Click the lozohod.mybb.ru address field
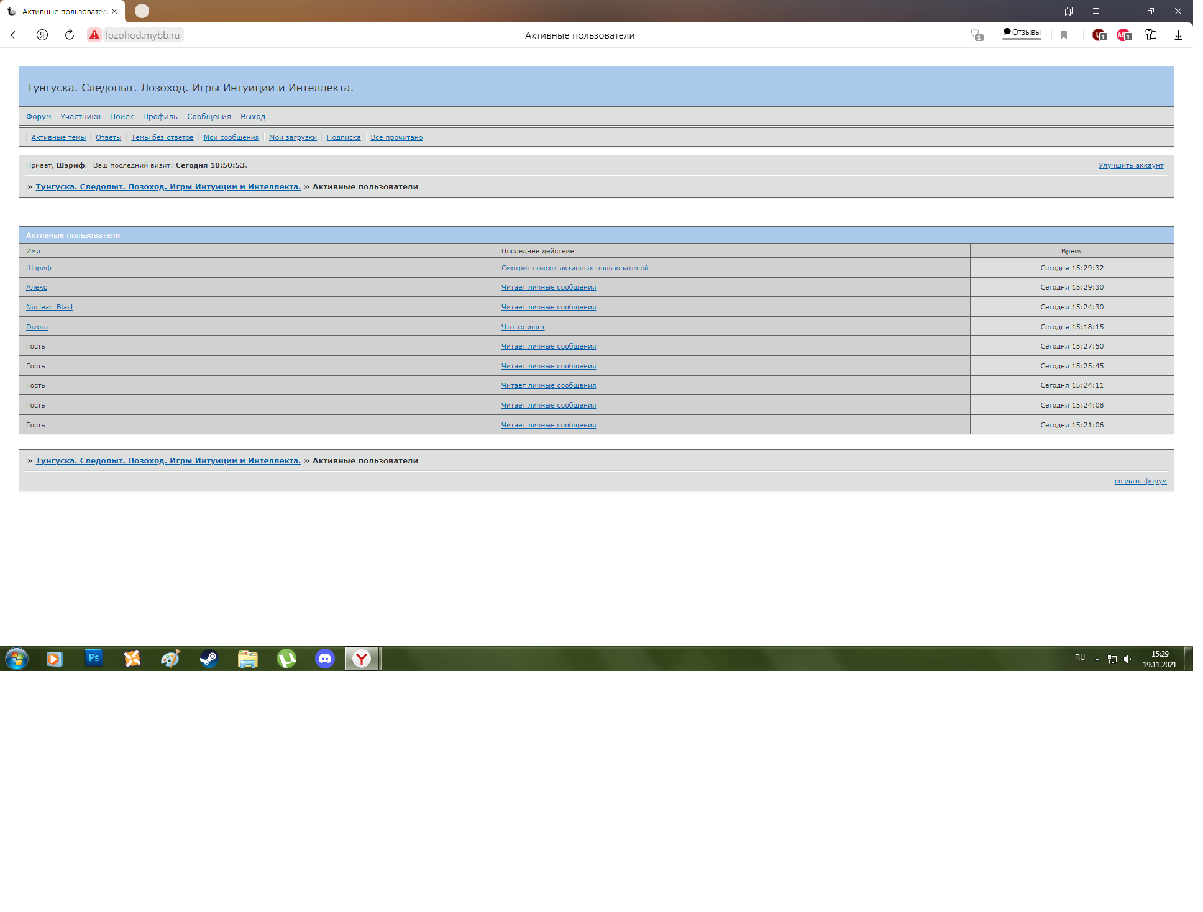The image size is (1203, 912). click(x=142, y=35)
